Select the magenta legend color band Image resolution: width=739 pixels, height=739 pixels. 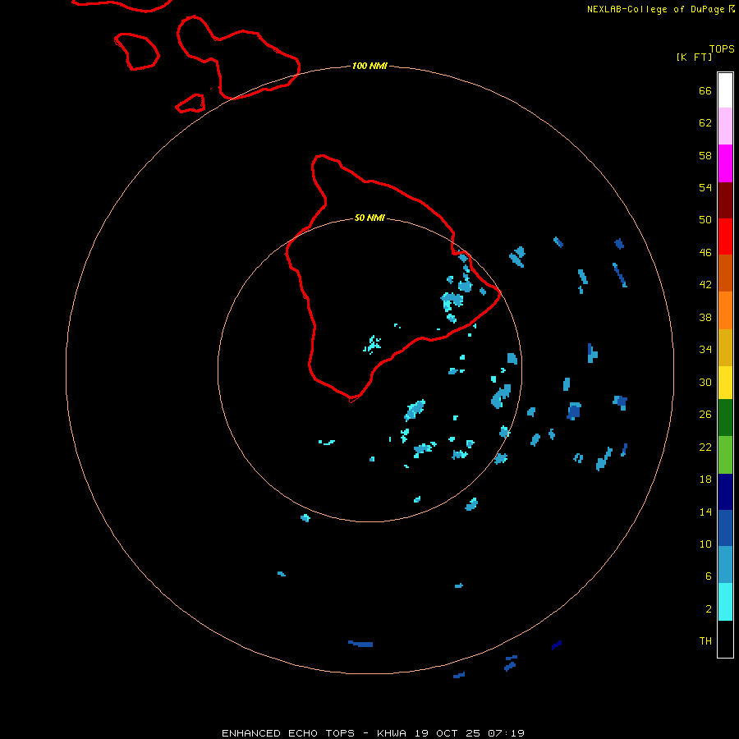725,163
